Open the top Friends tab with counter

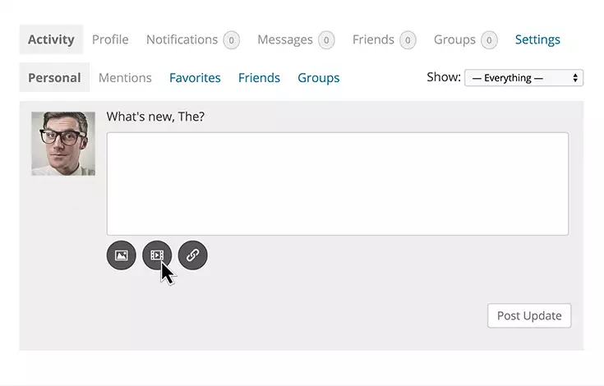click(x=375, y=39)
